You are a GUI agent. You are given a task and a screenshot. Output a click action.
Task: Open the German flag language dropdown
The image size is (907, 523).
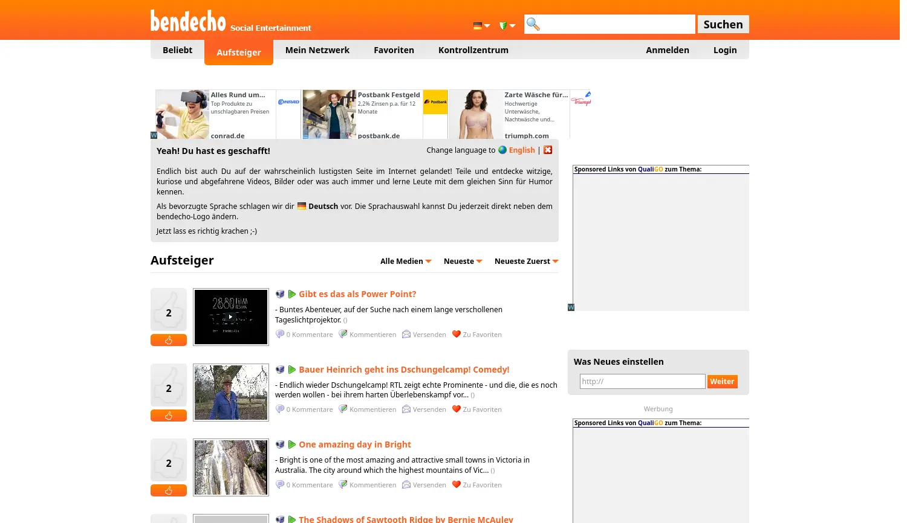tap(481, 26)
